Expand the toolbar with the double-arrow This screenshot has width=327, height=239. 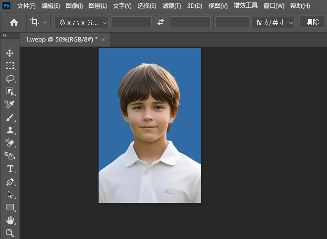(4, 36)
